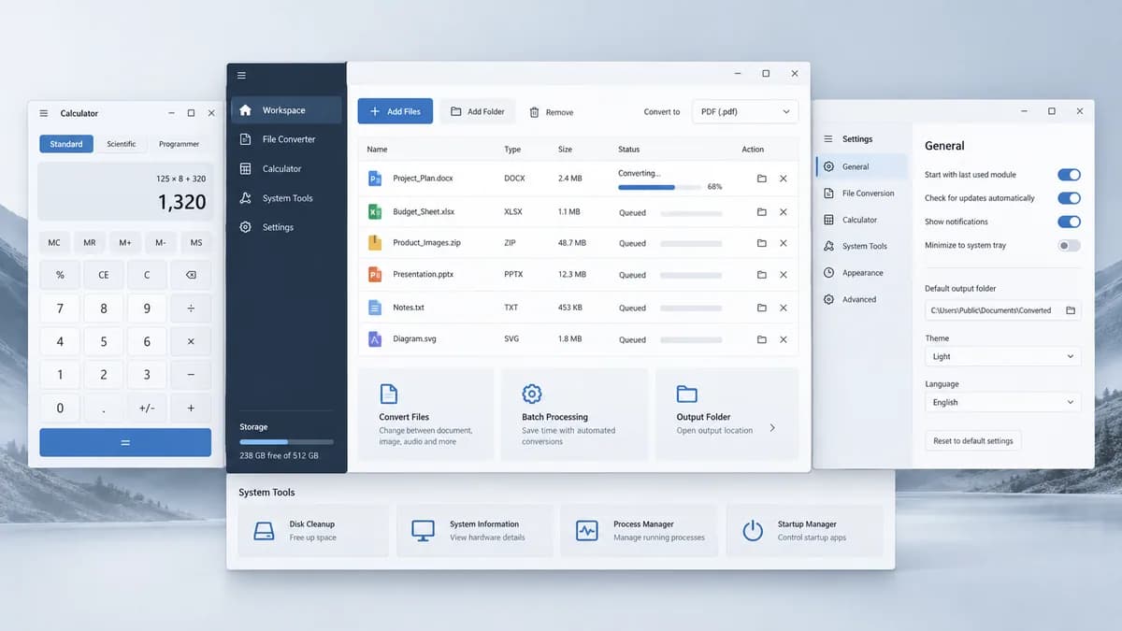The image size is (1122, 631).
Task: Enable Minimize to system tray
Action: pos(1069,246)
